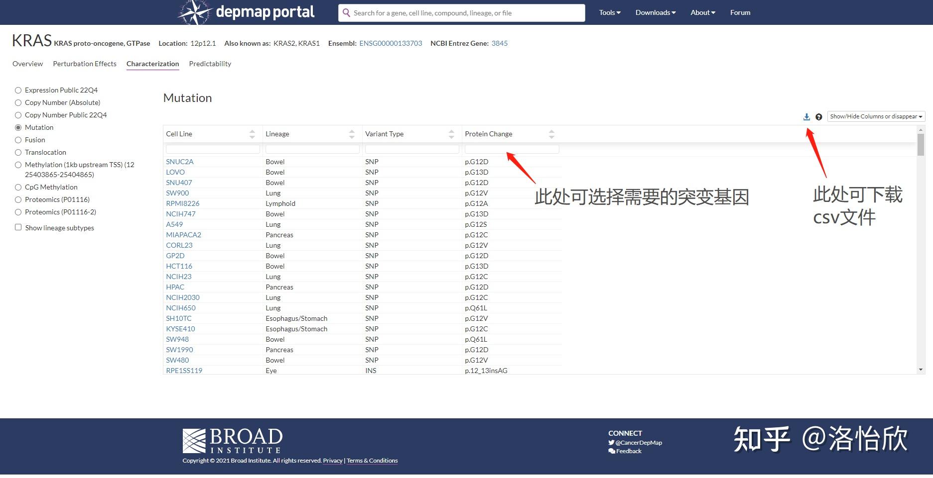Select Copy Number Public 22Q4 option
The width and height of the screenshot is (933, 478).
pos(18,115)
